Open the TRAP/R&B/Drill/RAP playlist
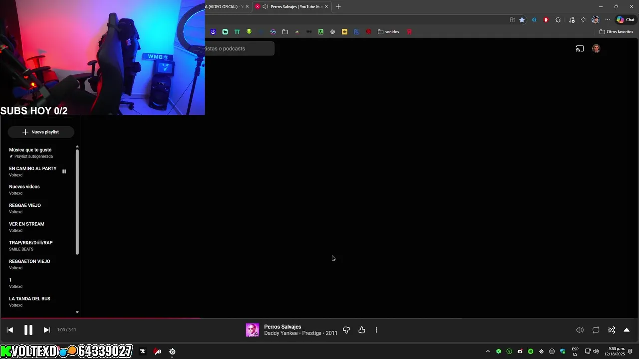 [31, 246]
